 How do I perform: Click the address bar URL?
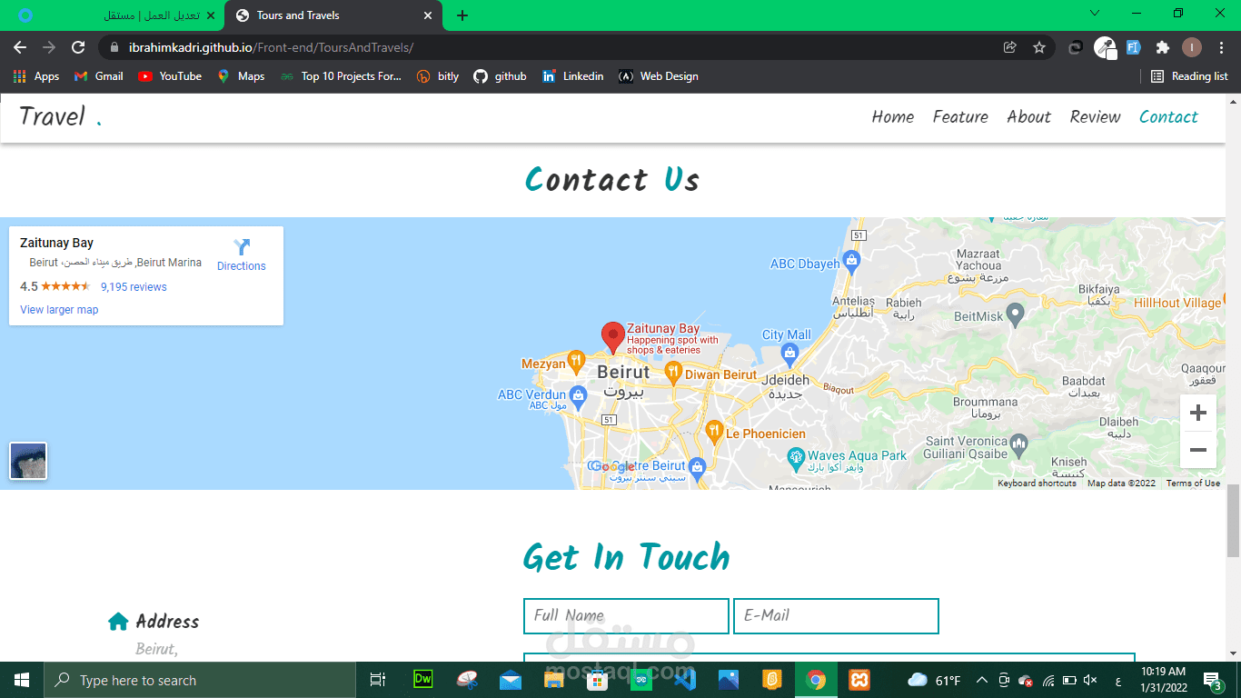click(271, 47)
